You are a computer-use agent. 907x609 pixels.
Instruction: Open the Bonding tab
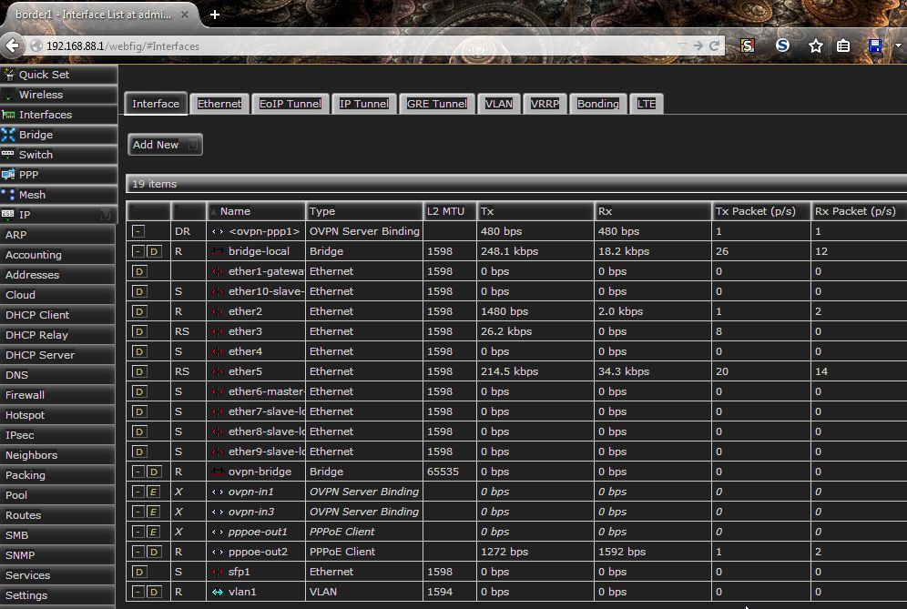pos(597,104)
